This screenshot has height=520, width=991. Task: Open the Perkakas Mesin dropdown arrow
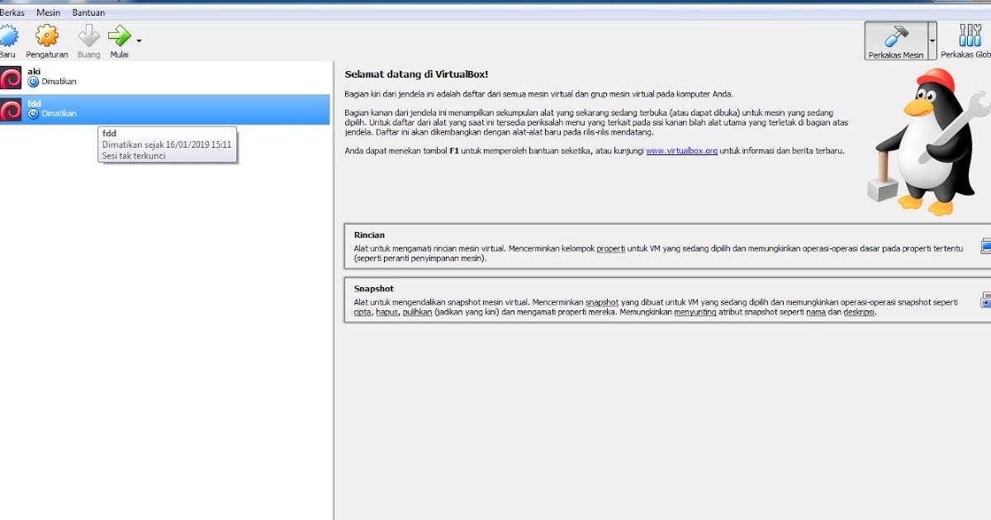(x=932, y=40)
